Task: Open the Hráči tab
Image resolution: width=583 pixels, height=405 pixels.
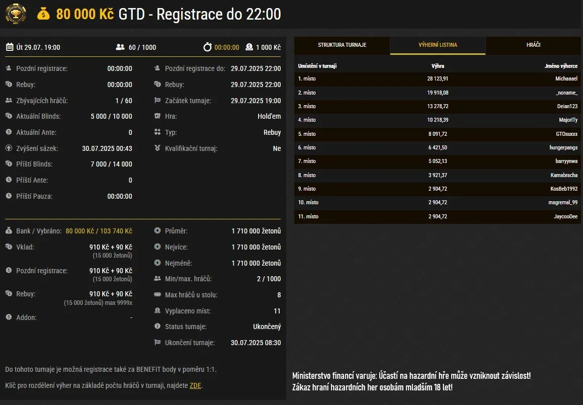Action: [x=533, y=45]
